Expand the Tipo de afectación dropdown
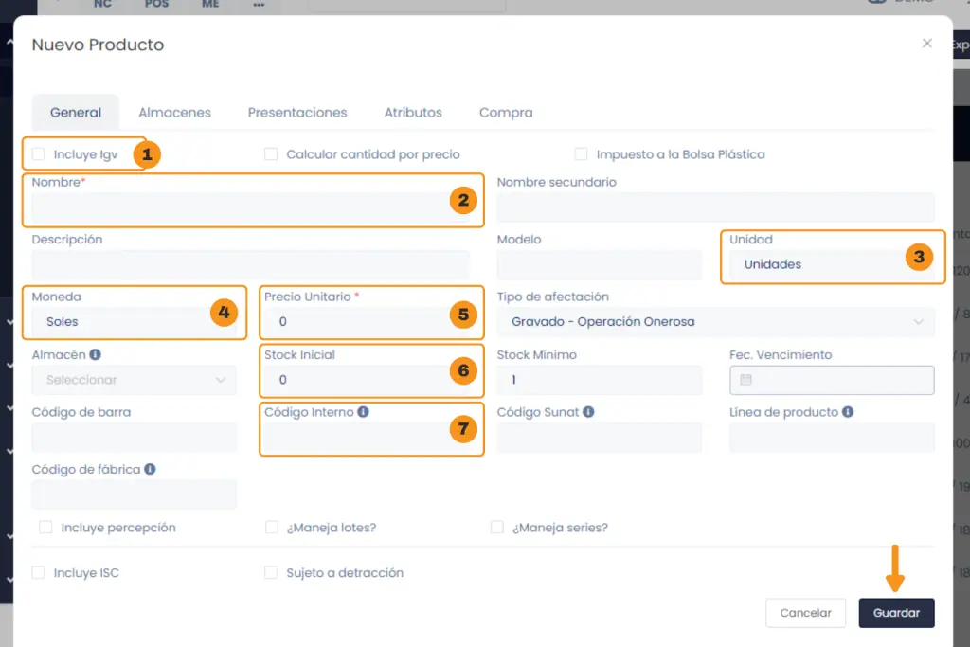This screenshot has height=647, width=970. pyautogui.click(x=716, y=322)
